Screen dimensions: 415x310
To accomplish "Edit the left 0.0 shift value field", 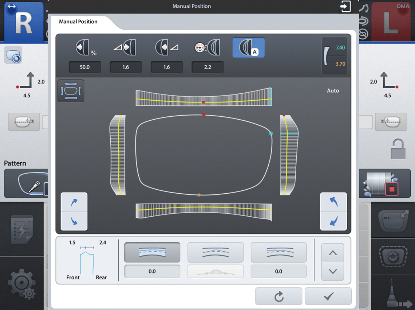I will click(x=152, y=271).
